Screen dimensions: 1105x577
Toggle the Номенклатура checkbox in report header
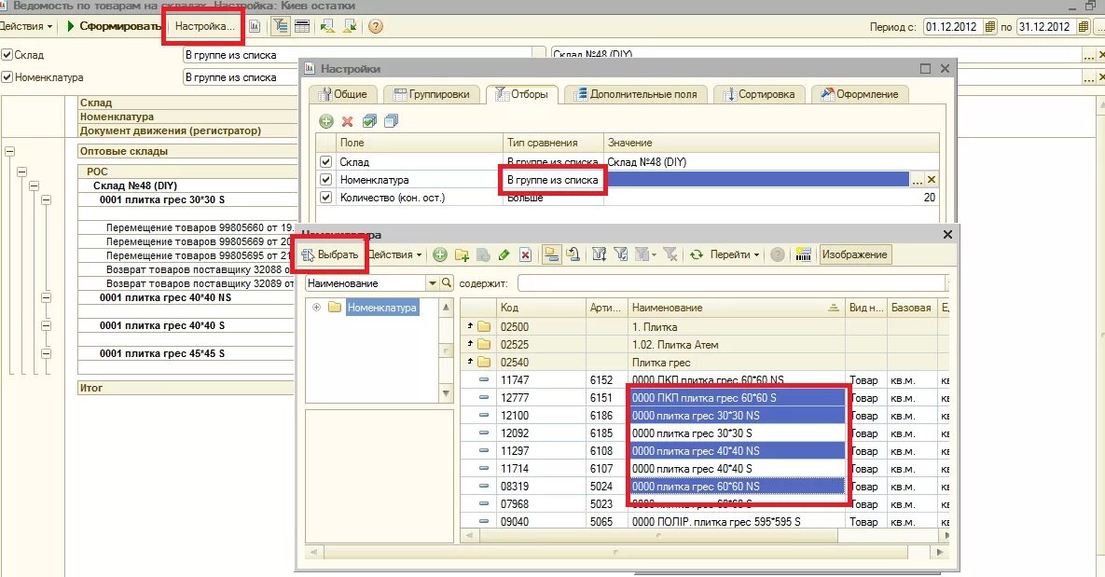pos(7,76)
